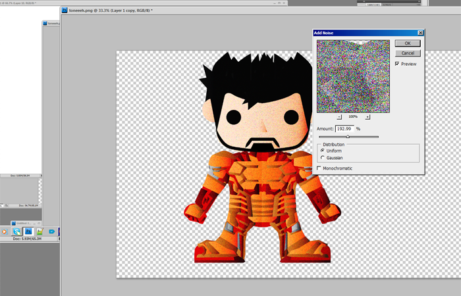Click the Photoshop taskbar icon
Screen dimensions: 461x296
click(28, 232)
